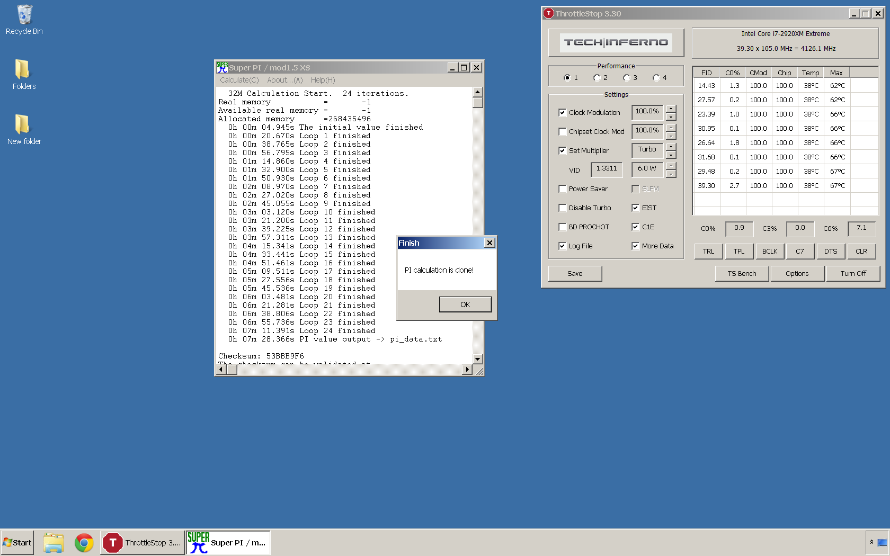Click the Turbo multiplier field
The width and height of the screenshot is (890, 556).
click(x=647, y=150)
